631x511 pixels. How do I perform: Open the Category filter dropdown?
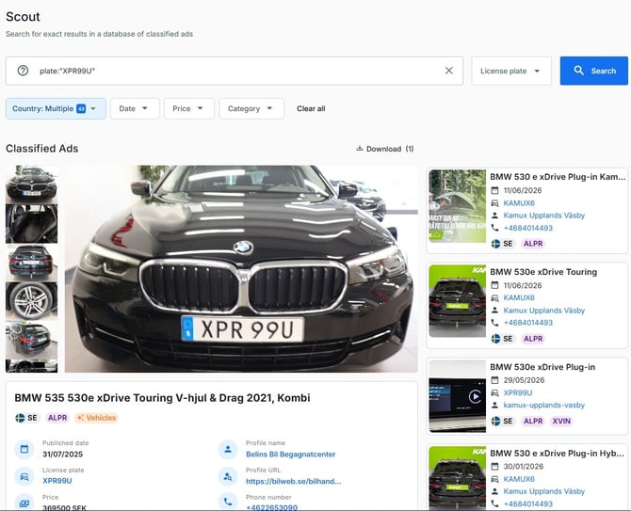tap(251, 108)
